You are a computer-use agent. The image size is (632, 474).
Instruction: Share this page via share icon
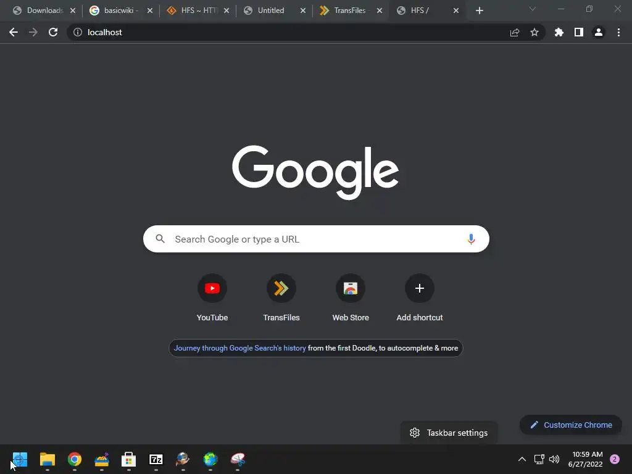point(515,32)
